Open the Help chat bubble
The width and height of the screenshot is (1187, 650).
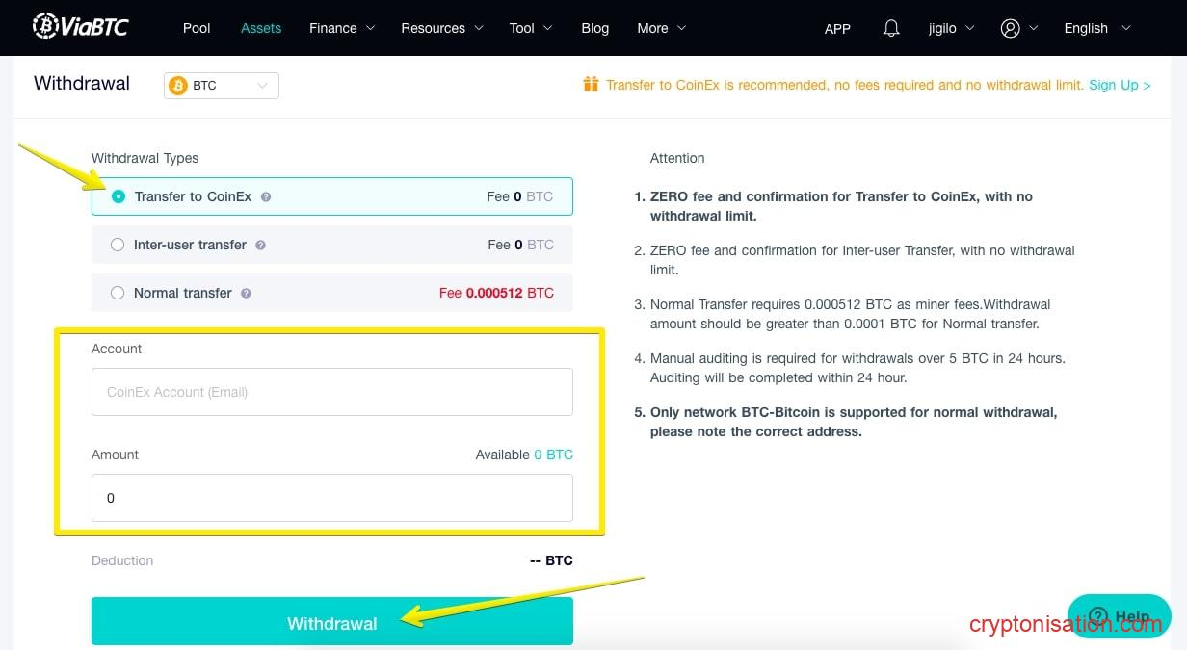tap(1119, 616)
